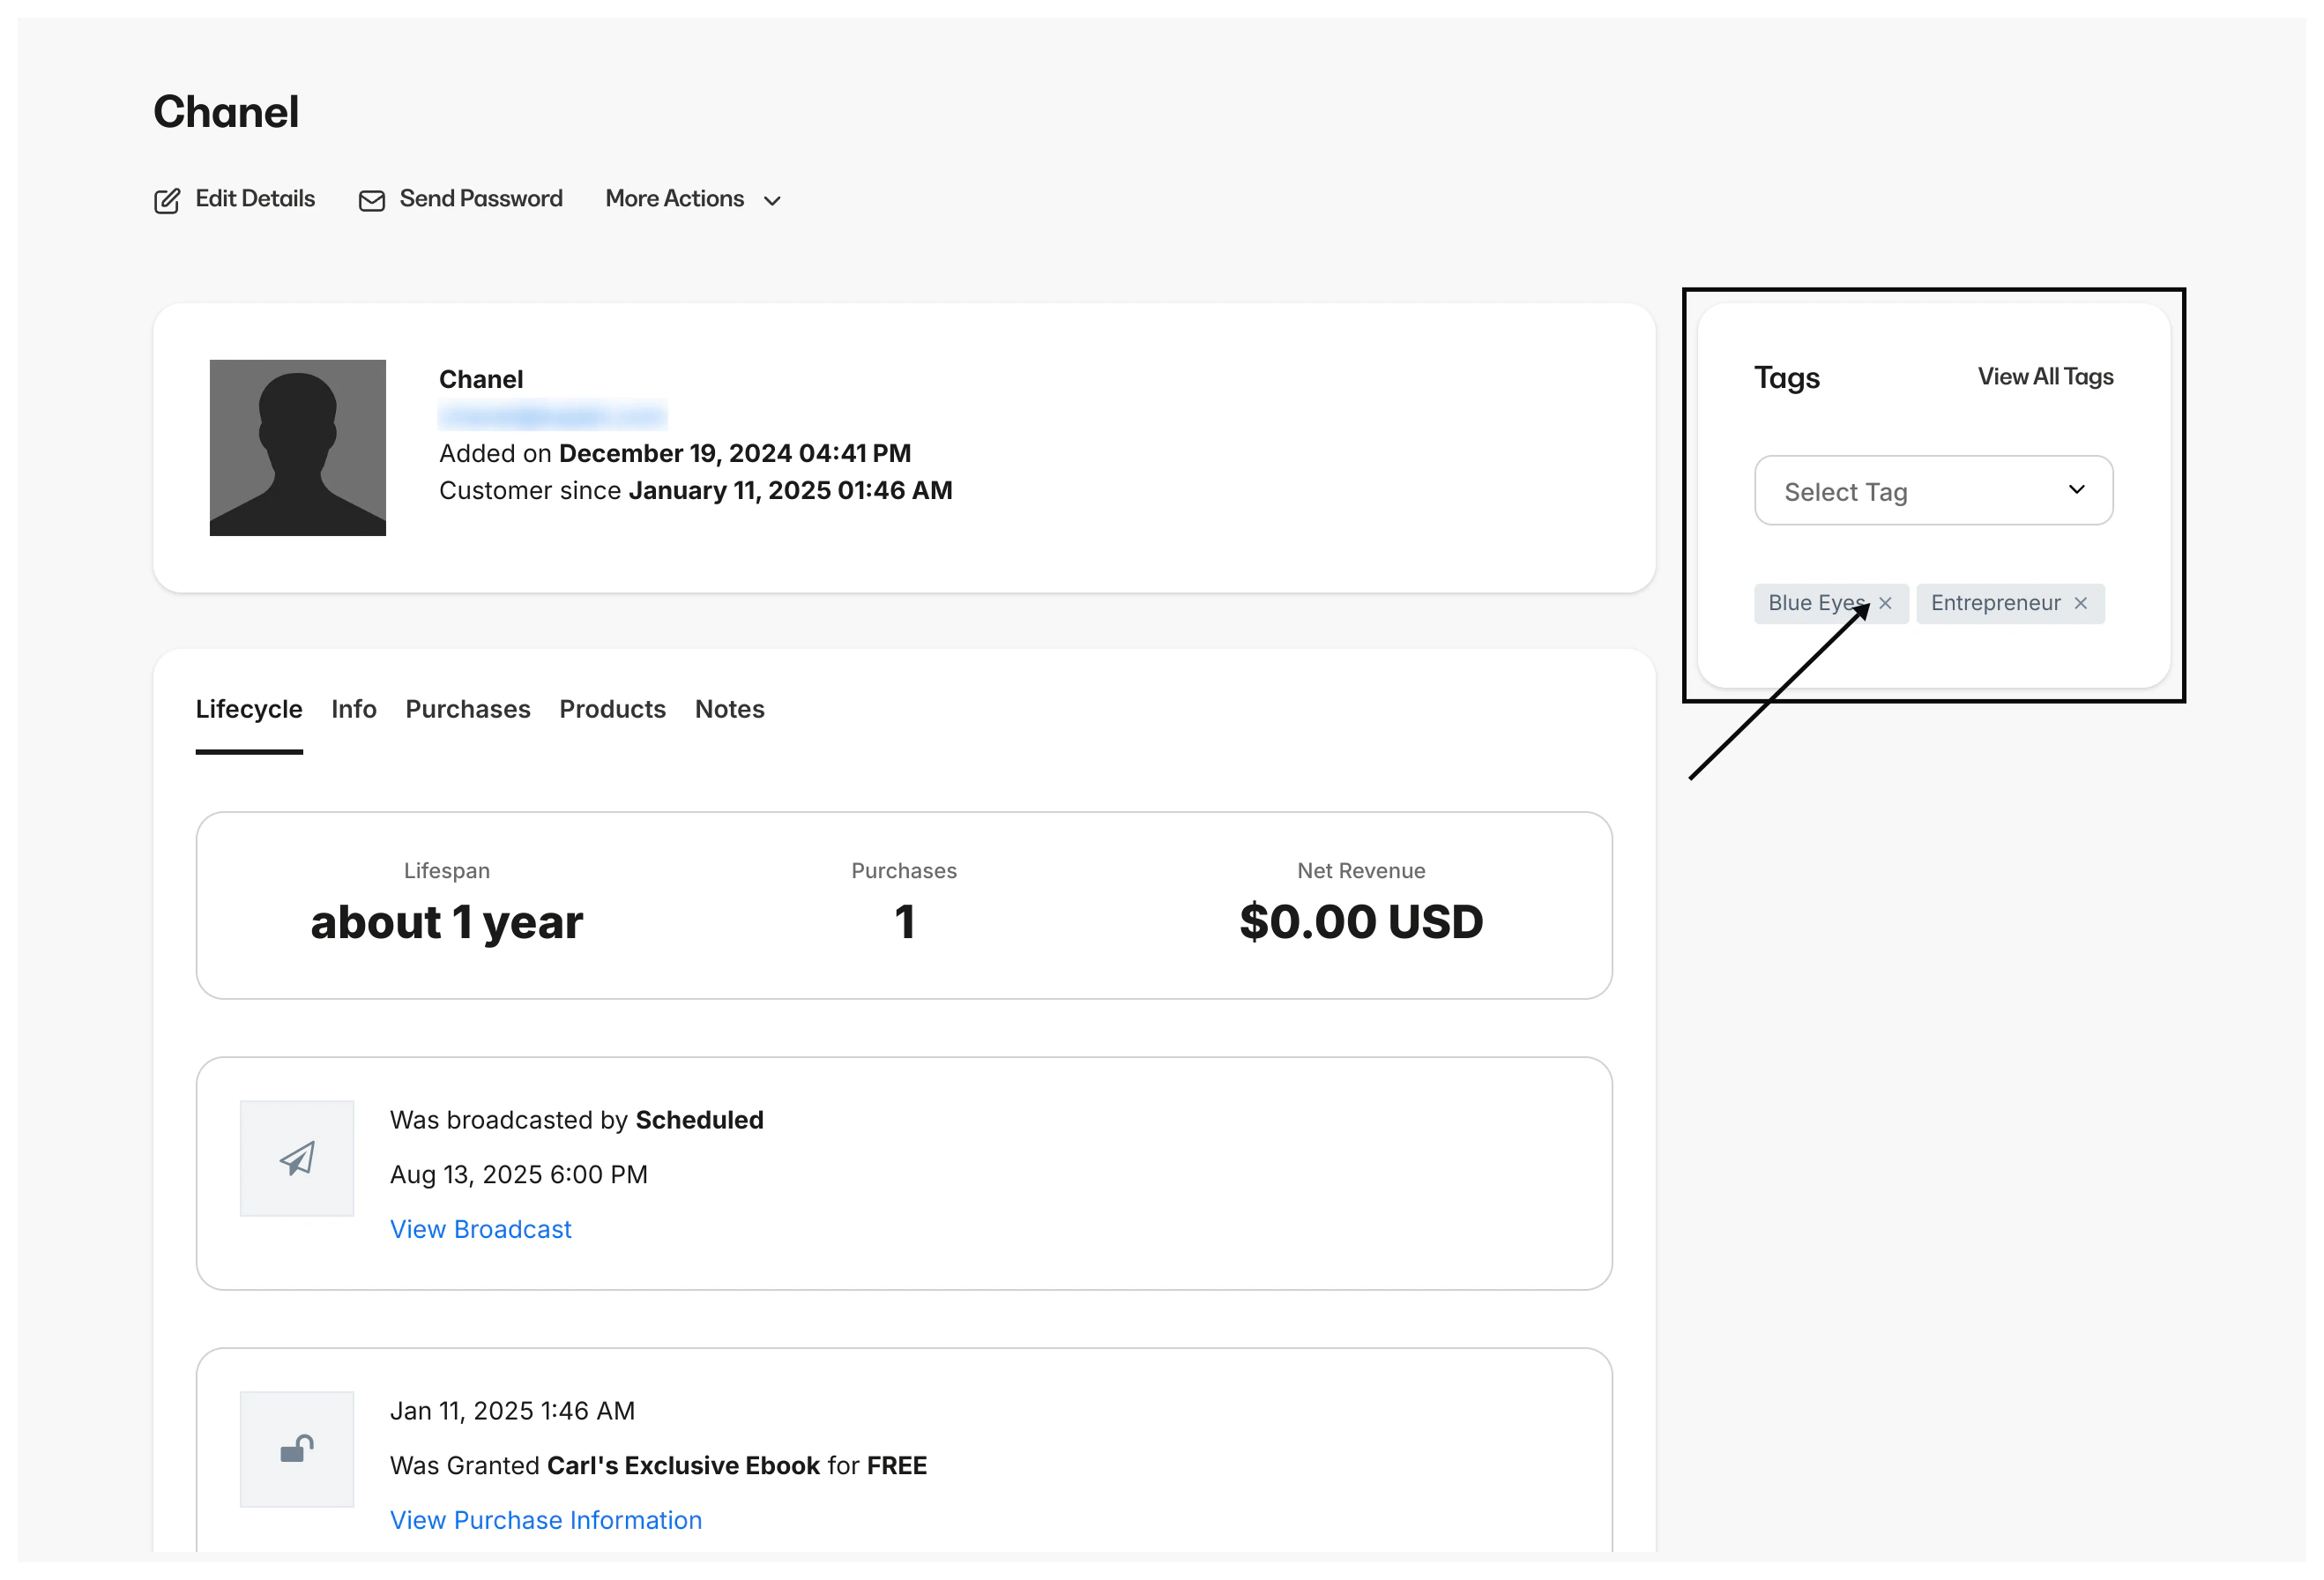
Task: Remove the Entrepreneur tag
Action: (x=2080, y=603)
